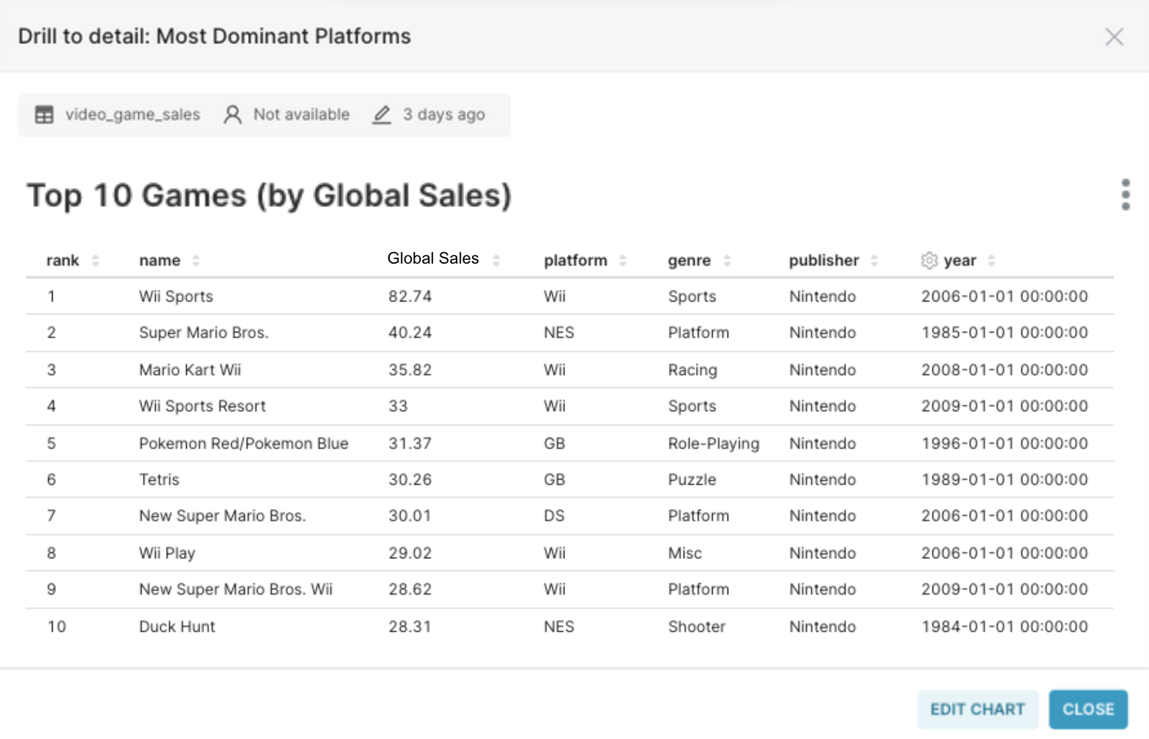
Task: Click the platform column header
Action: [575, 260]
